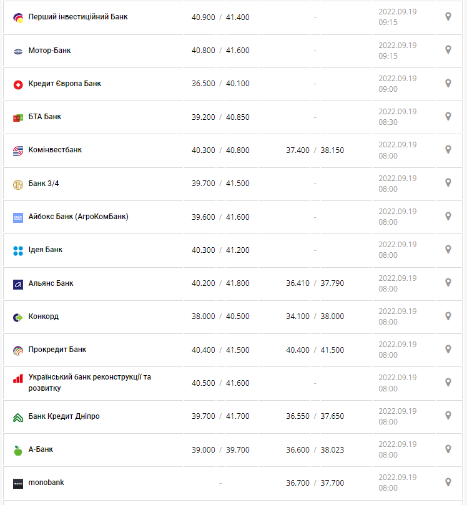Click the Прокредит Банк logo
This screenshot has height=505, width=467.
pos(17,350)
